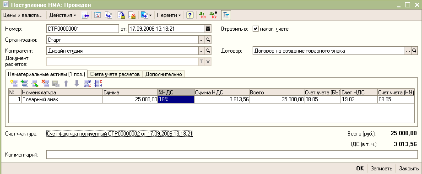Click the refresh document icon in toolbar
The image size is (422, 174).
pos(97,16)
